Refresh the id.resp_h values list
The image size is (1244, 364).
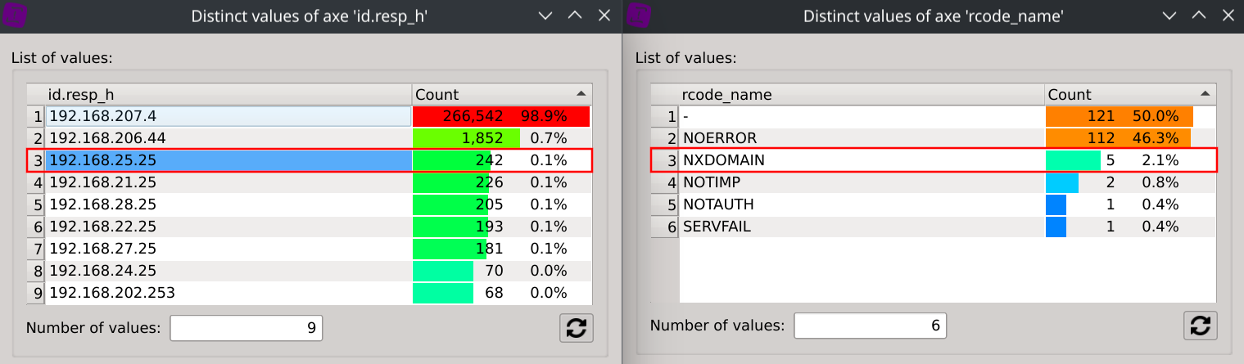click(577, 327)
